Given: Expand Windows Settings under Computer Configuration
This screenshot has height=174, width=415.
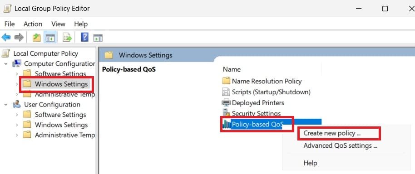Looking at the screenshot, I should tap(17, 84).
